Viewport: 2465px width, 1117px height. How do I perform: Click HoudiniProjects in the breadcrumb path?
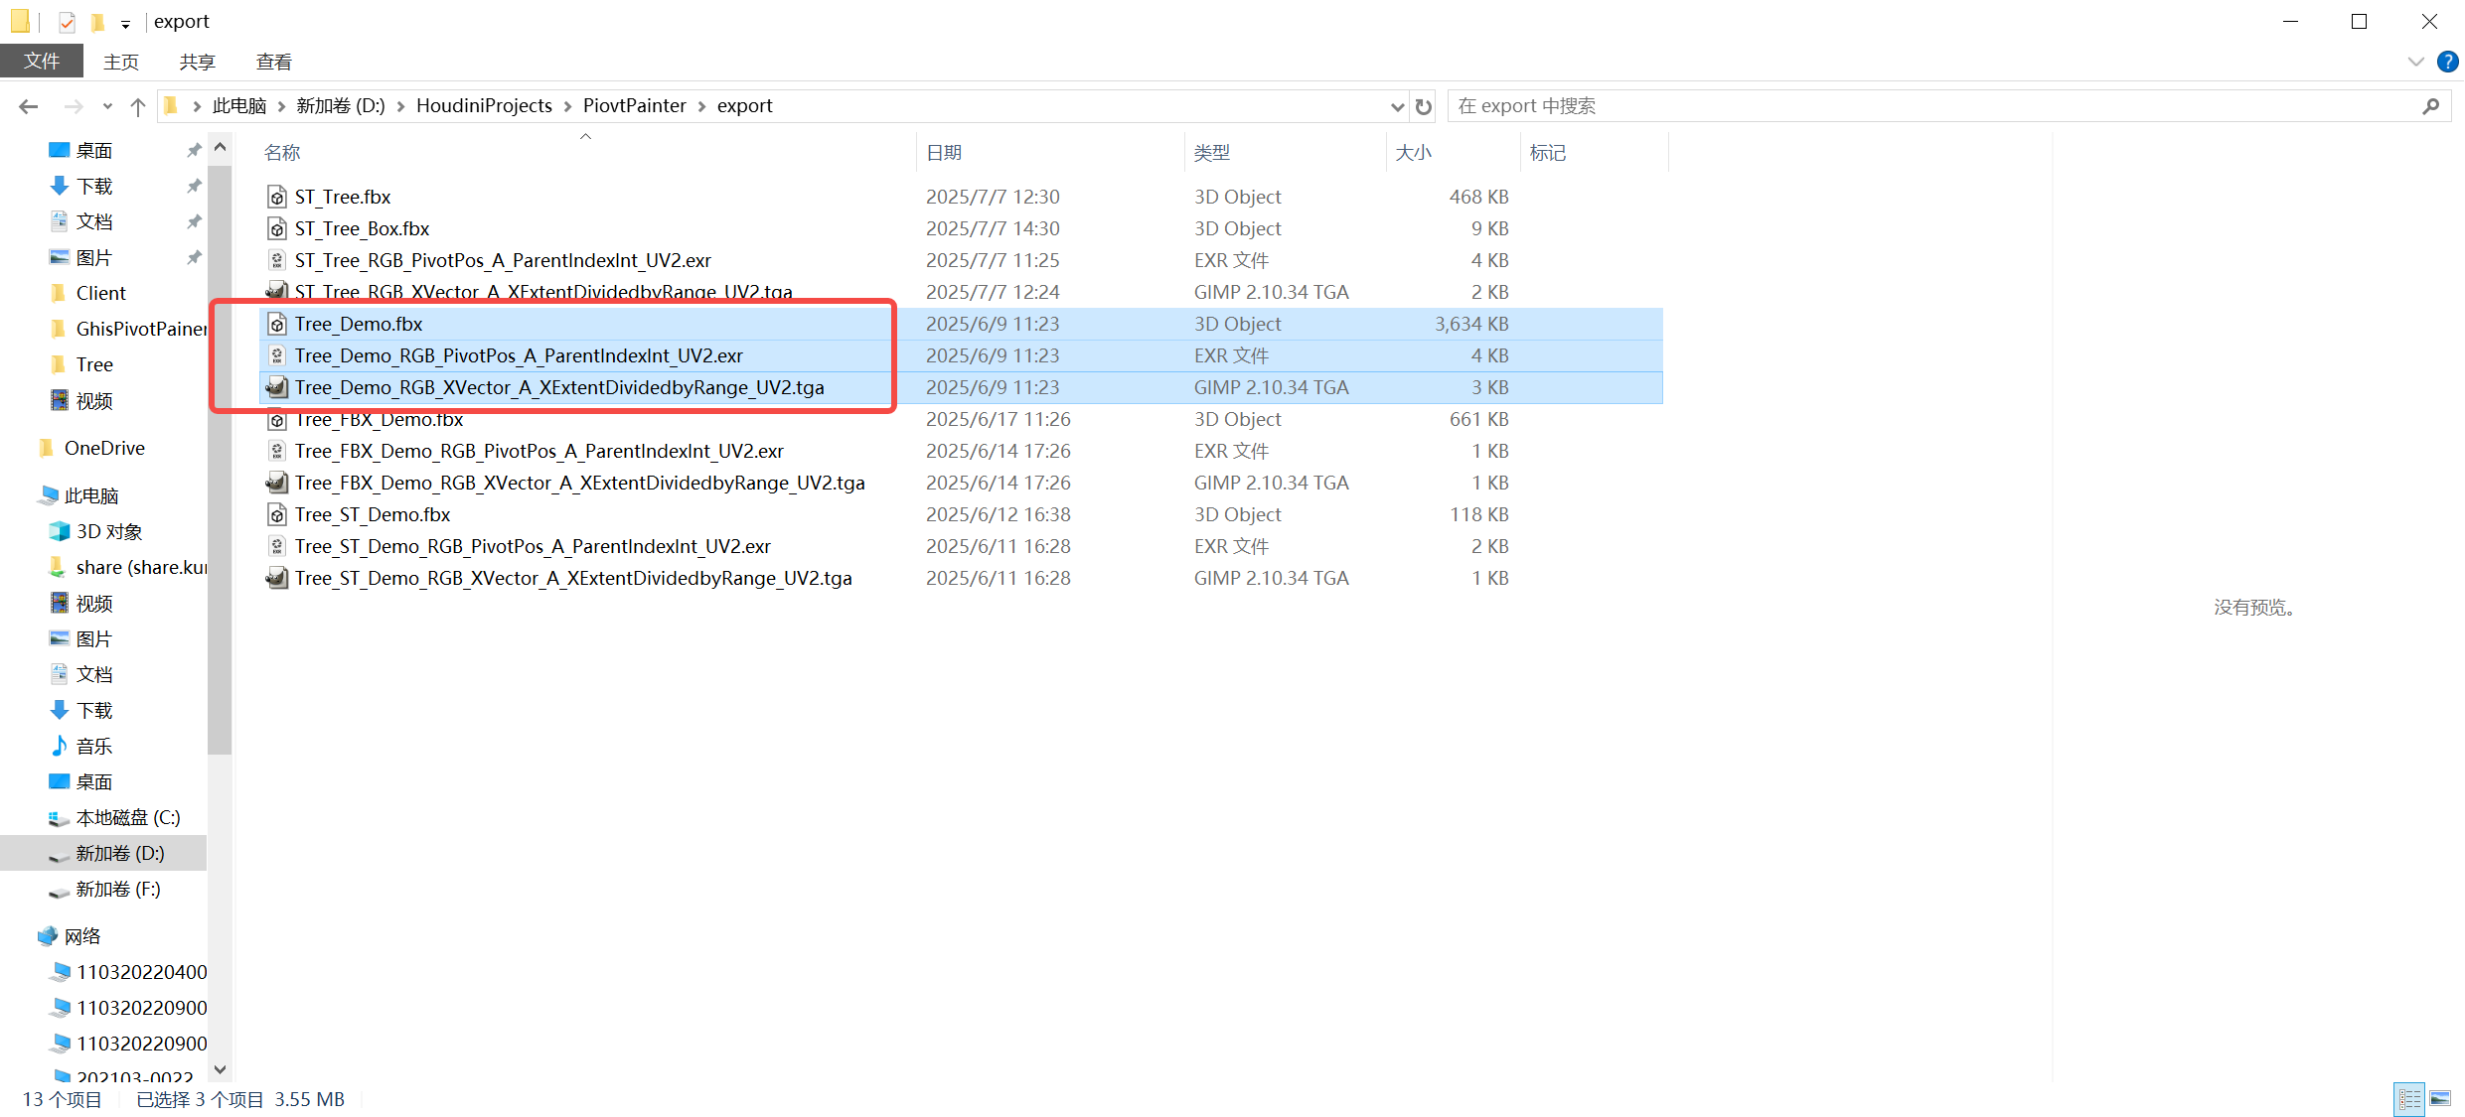click(x=484, y=105)
